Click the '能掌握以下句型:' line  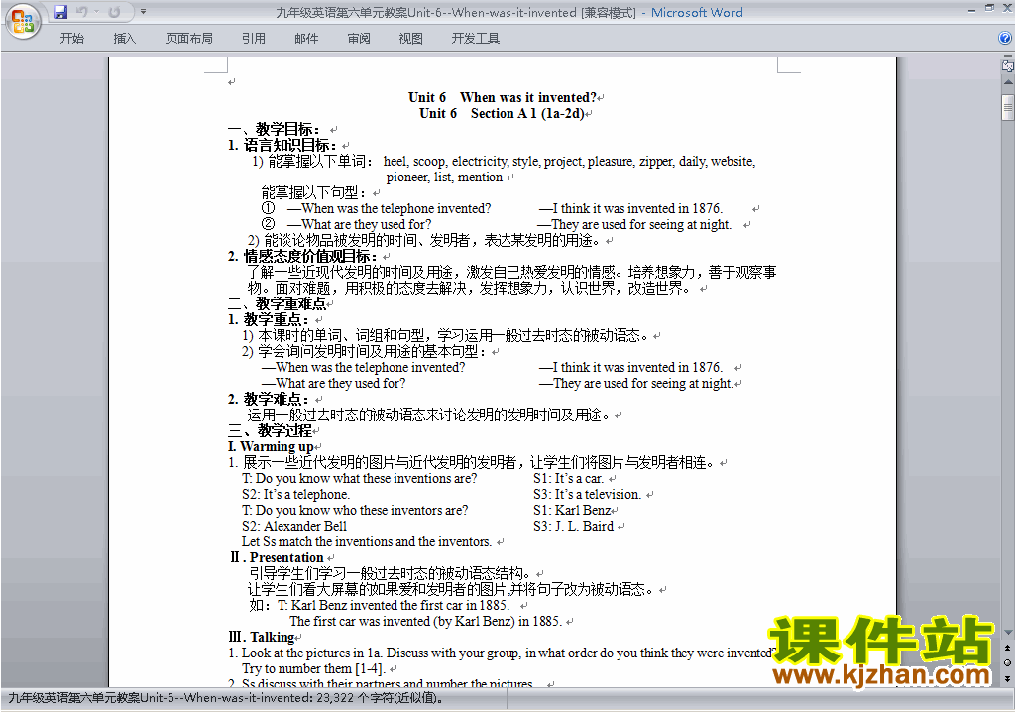pos(314,192)
